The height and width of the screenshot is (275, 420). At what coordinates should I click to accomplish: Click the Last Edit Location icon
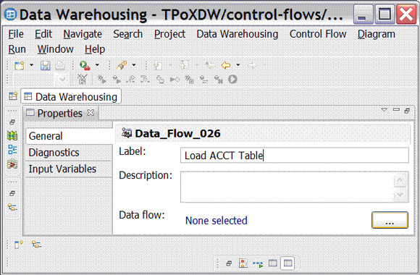pos(211,65)
